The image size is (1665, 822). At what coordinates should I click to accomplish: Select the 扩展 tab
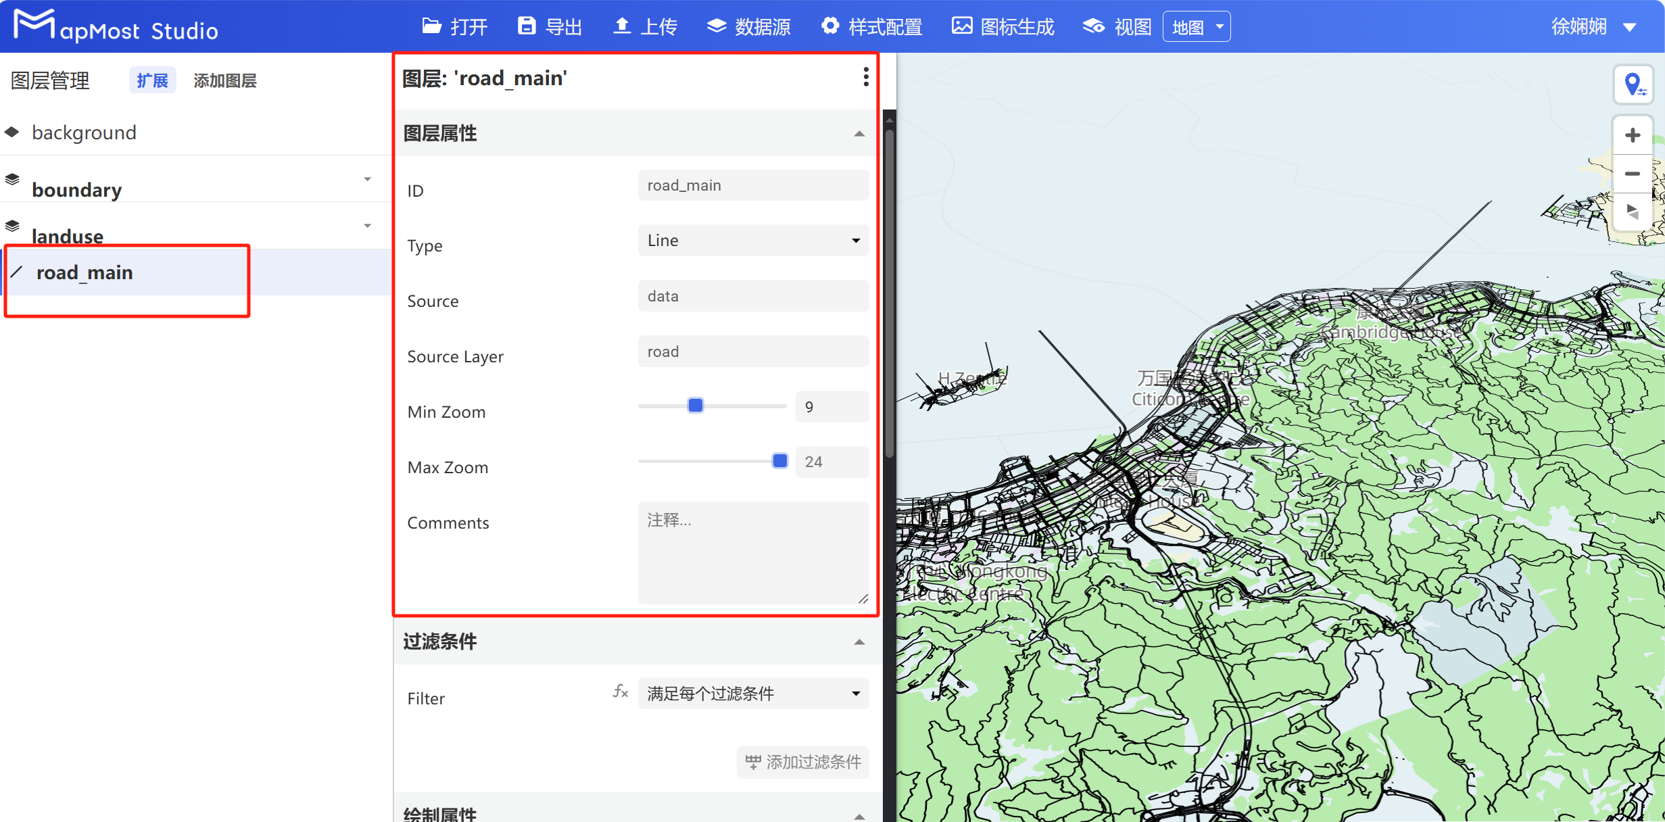(x=152, y=80)
